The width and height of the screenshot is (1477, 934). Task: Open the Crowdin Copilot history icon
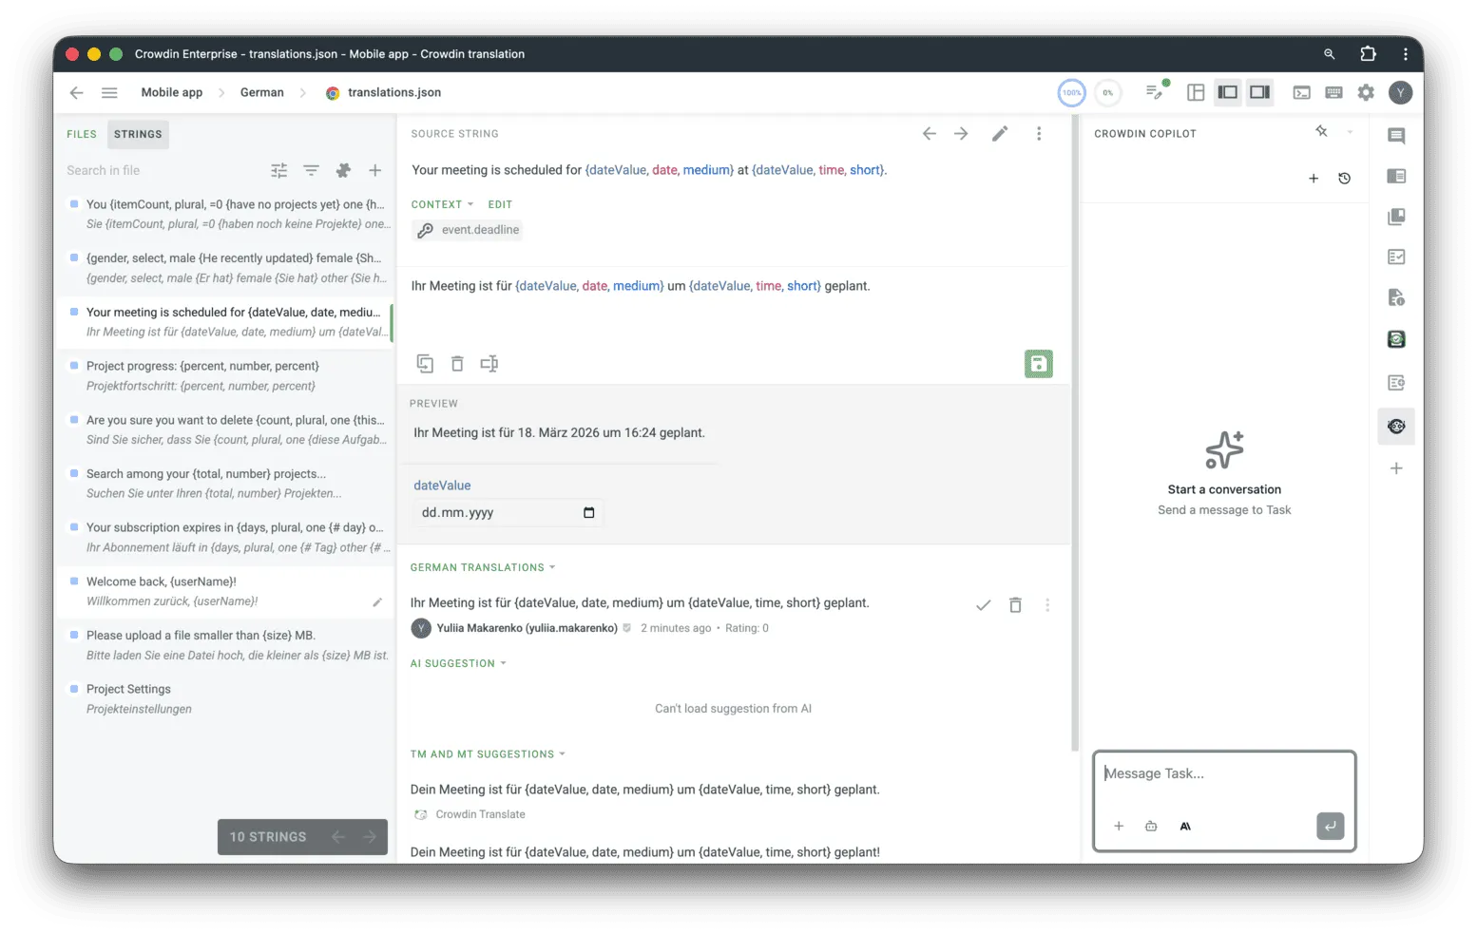tap(1344, 179)
